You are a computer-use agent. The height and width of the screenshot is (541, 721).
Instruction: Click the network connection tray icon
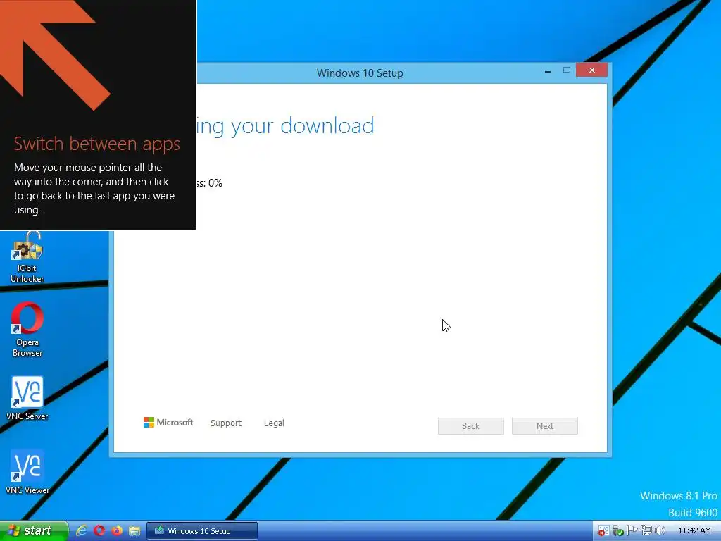coord(646,531)
